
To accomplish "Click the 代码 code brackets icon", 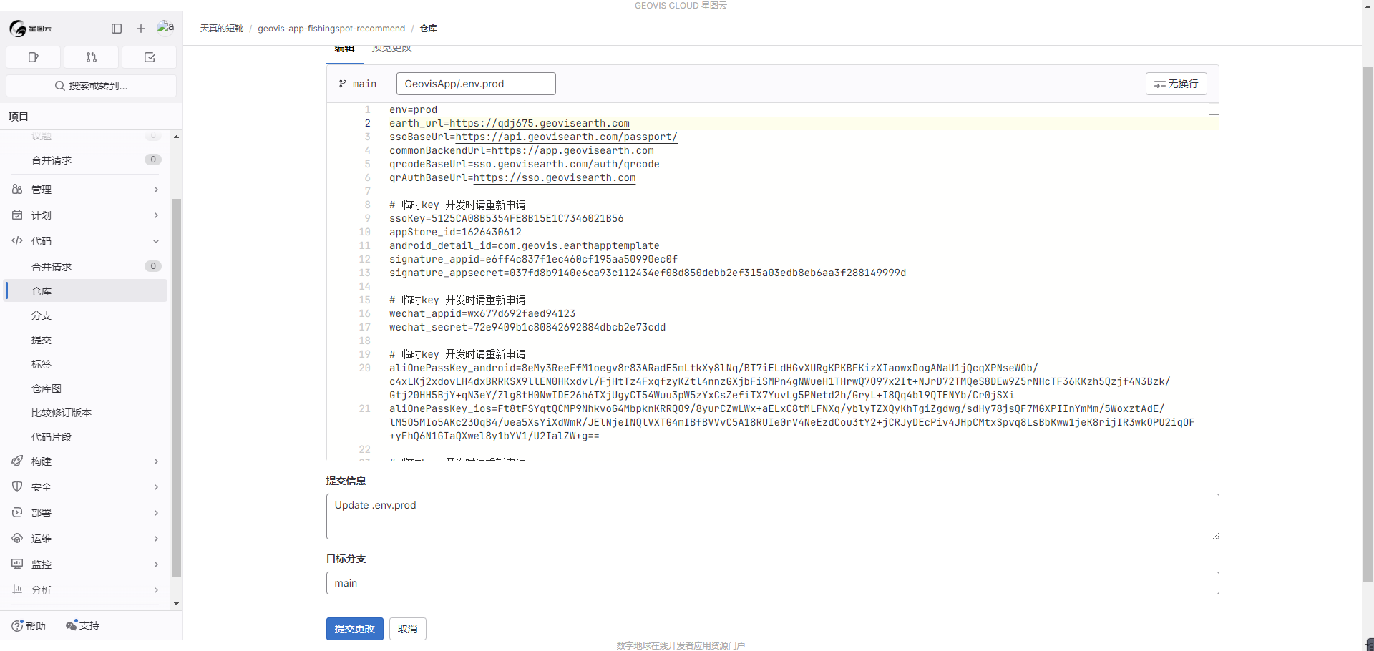I will pos(17,241).
